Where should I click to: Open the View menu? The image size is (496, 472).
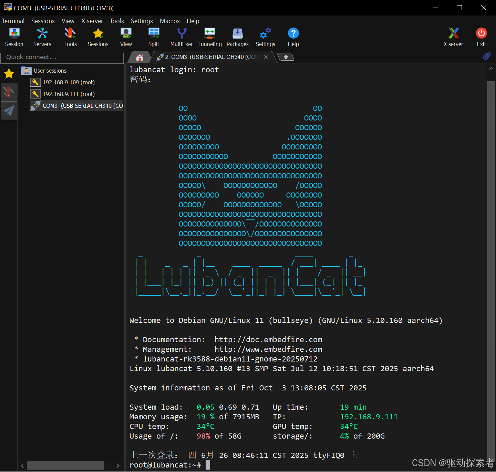pyautogui.click(x=68, y=21)
